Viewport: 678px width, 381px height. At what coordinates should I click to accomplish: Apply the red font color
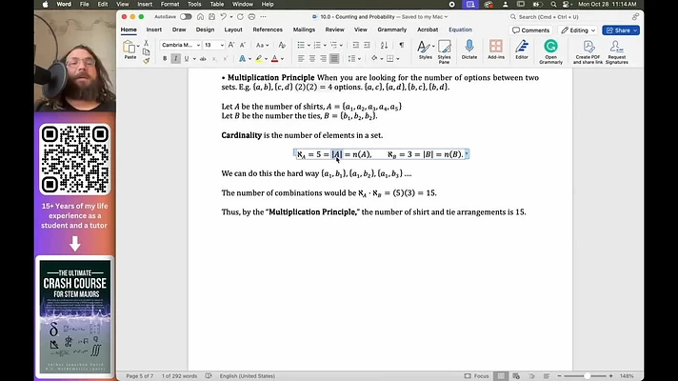(x=274, y=59)
